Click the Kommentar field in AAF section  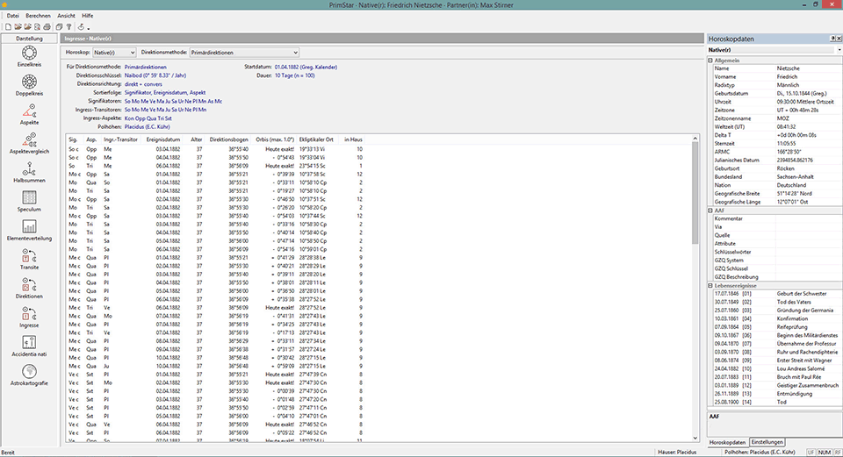(809, 218)
